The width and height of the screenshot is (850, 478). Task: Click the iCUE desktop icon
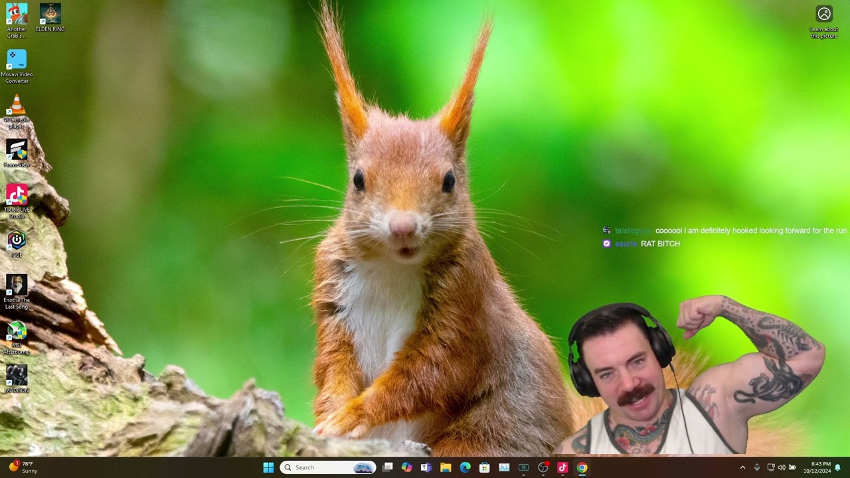[17, 240]
